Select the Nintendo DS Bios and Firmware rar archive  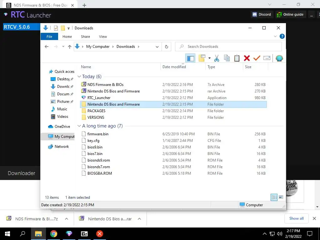[173, 91]
